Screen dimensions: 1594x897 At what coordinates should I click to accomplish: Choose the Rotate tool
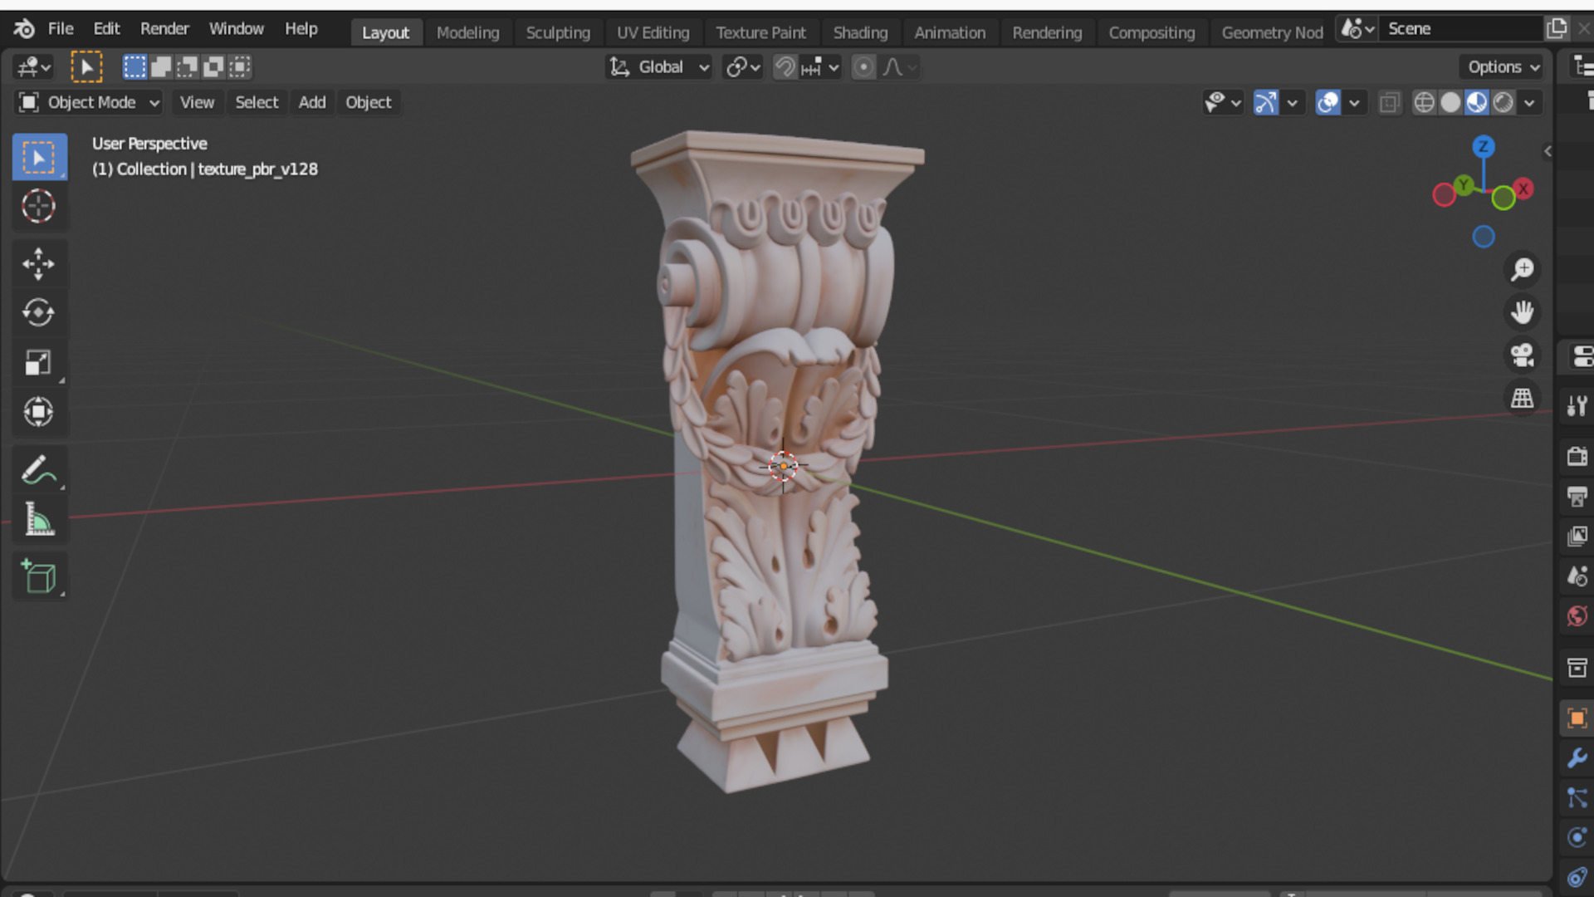coord(39,313)
